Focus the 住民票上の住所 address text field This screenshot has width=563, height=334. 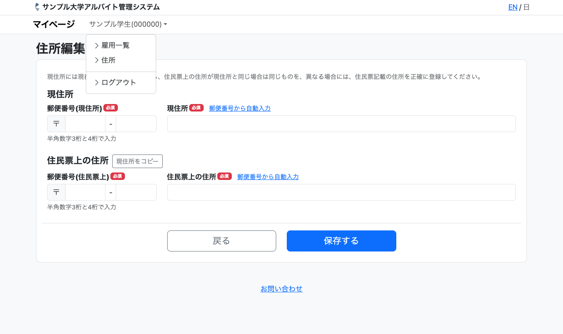click(341, 192)
